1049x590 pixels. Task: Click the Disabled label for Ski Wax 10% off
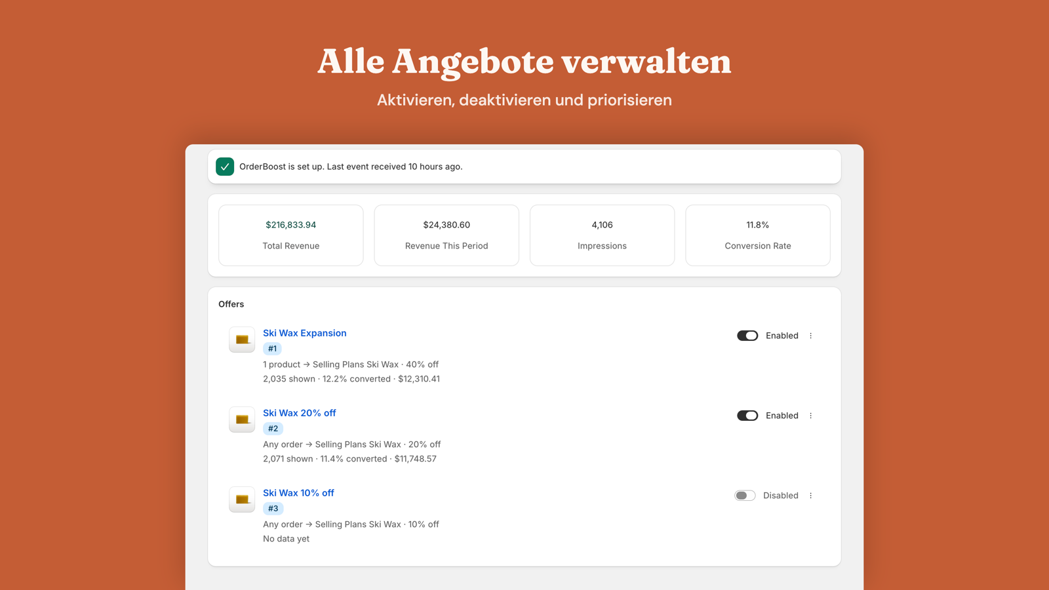(781, 496)
